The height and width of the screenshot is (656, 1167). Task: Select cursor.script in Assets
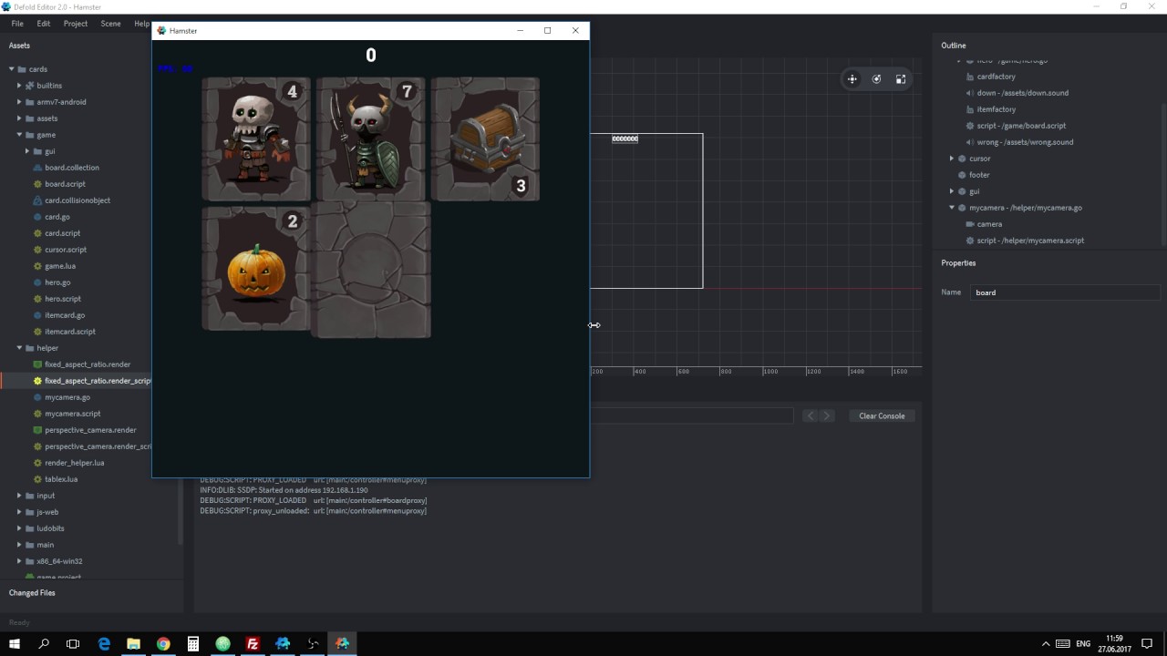[66, 250]
